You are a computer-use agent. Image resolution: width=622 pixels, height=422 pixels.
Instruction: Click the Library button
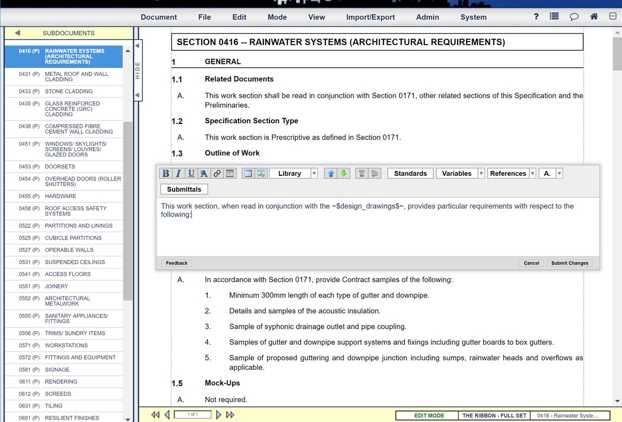coord(290,174)
